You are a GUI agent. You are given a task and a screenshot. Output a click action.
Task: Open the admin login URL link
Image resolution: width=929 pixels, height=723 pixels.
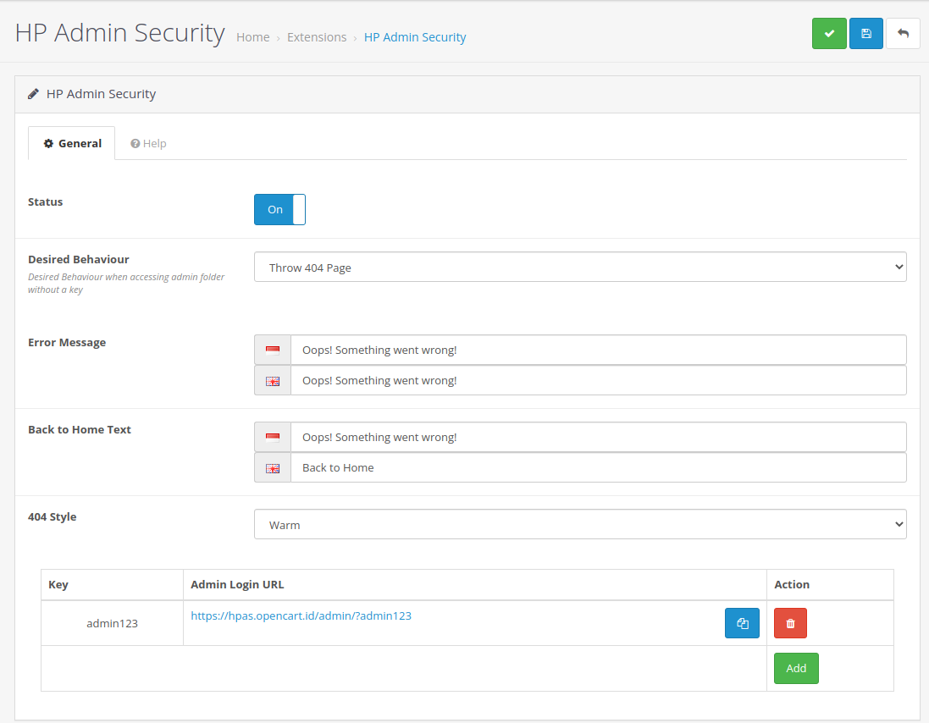(x=301, y=616)
